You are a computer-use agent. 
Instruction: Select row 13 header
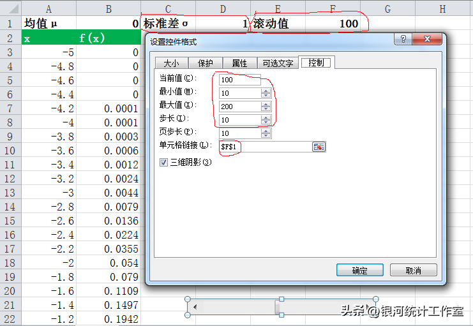pos(10,193)
